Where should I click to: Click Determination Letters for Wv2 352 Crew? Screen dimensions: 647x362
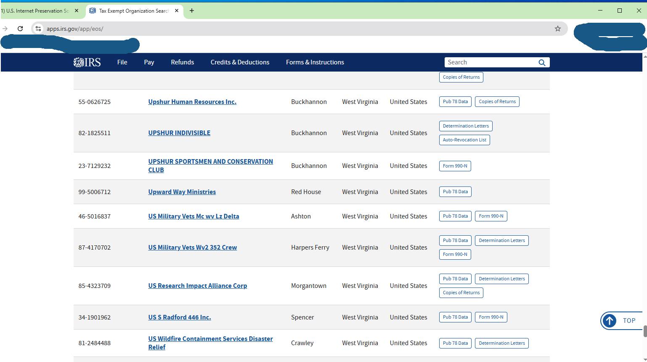(502, 241)
